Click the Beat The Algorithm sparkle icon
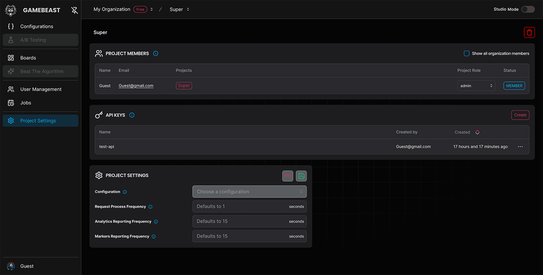The height and width of the screenshot is (275, 543). [11, 71]
